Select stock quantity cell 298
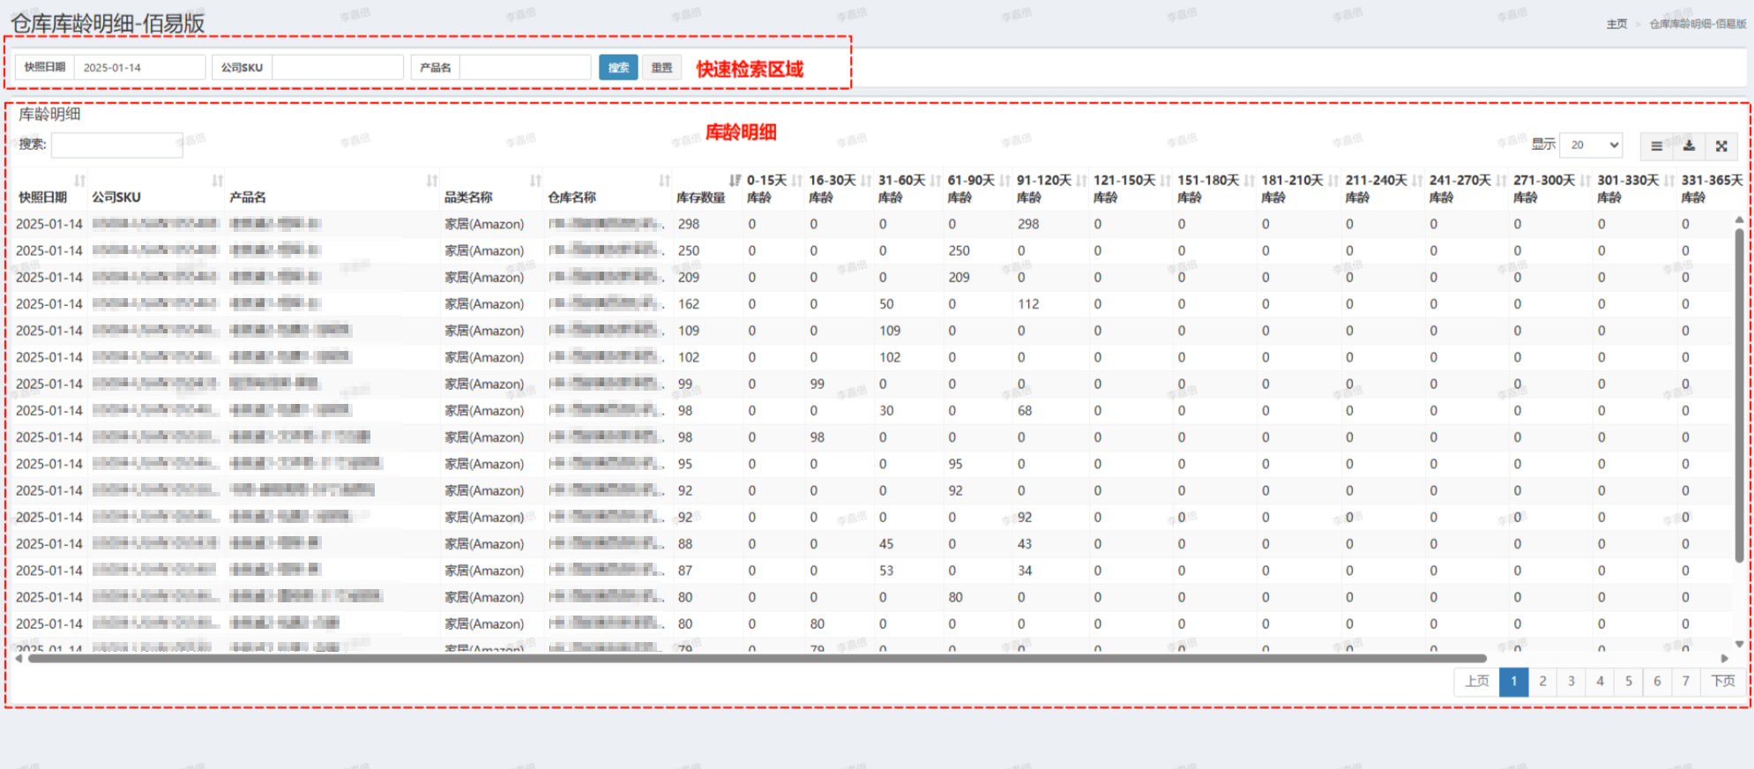 click(x=689, y=224)
